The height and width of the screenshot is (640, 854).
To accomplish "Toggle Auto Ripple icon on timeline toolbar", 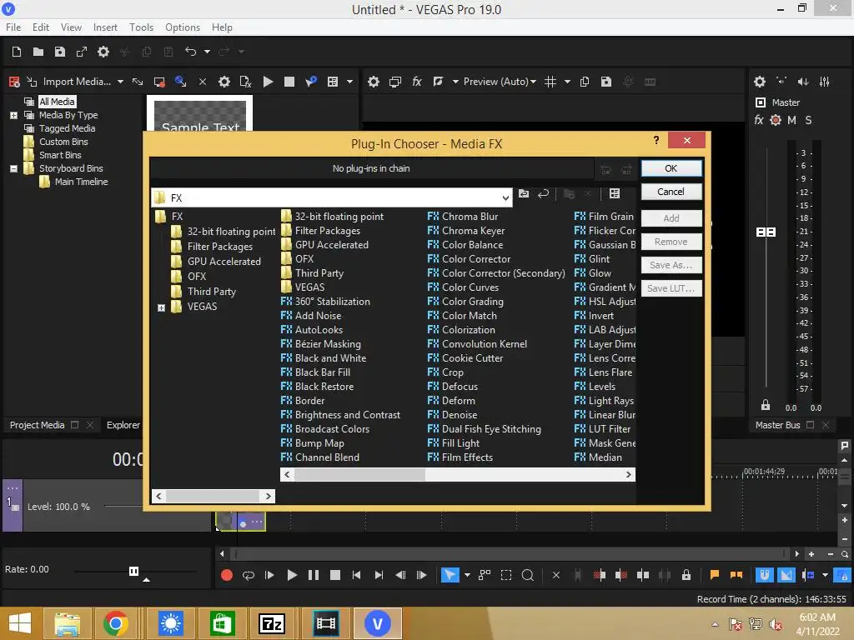I will coord(808,575).
